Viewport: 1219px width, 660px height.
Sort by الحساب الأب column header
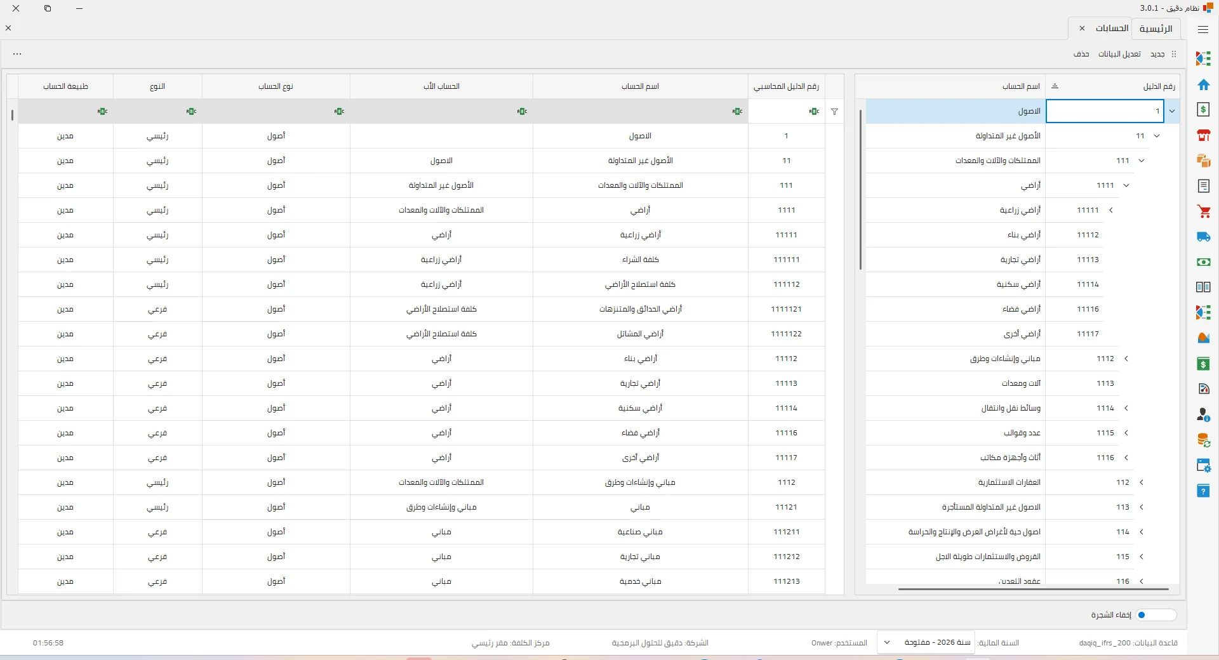pos(441,86)
